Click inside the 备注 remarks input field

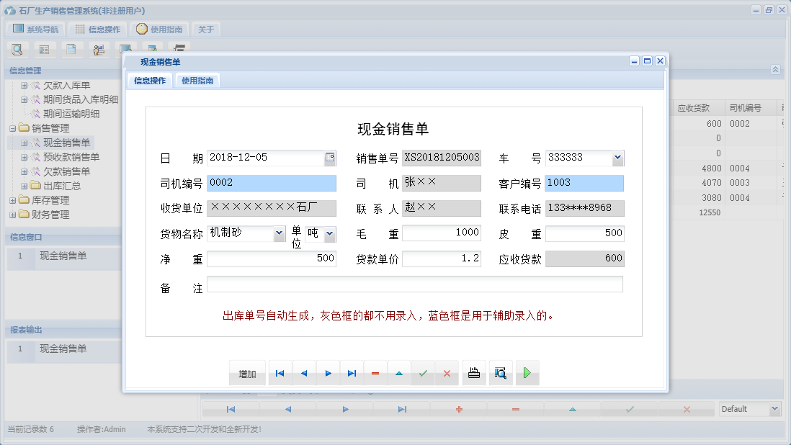[x=414, y=284]
